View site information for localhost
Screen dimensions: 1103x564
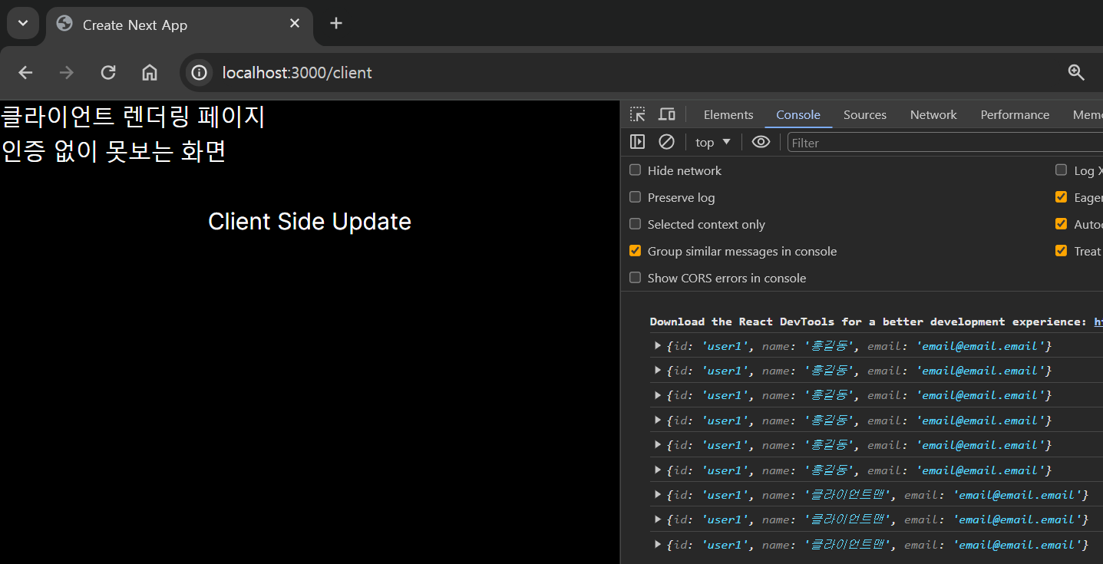coord(198,72)
